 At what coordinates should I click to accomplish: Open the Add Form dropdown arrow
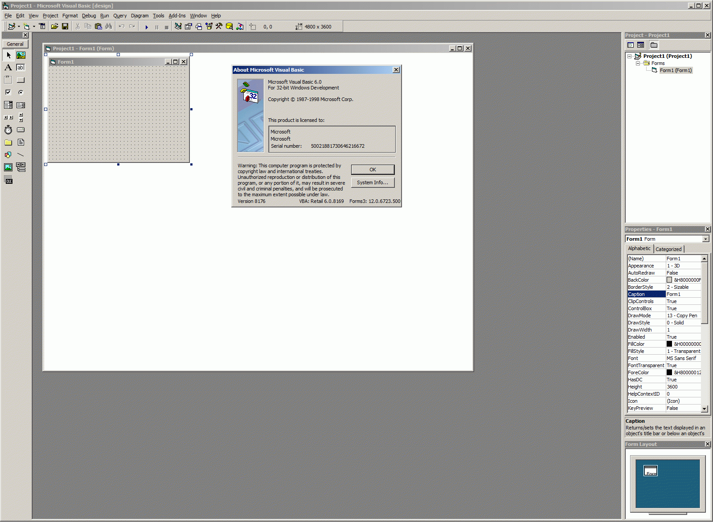point(34,27)
